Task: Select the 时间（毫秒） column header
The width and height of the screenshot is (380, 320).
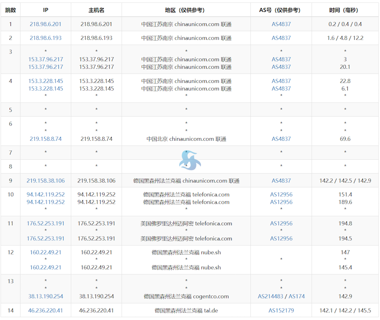Action: 345,10
